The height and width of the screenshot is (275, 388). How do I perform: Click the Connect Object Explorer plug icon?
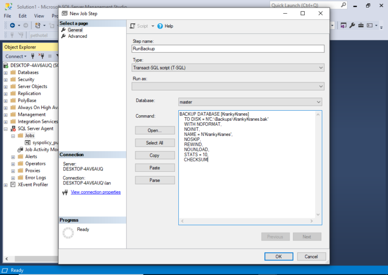[33, 56]
